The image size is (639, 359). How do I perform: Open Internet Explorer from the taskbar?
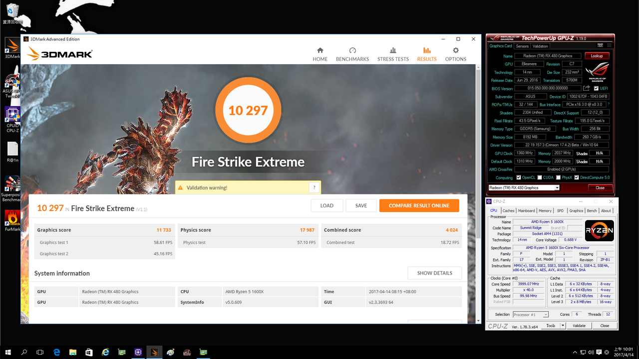coord(105,352)
